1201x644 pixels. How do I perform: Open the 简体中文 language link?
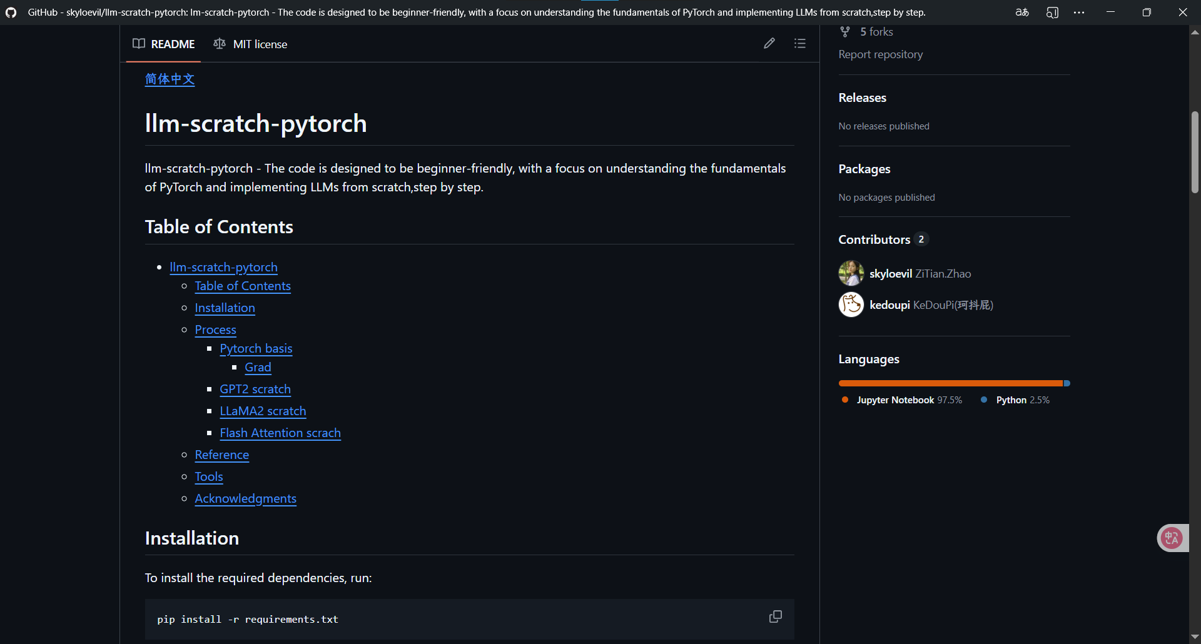pyautogui.click(x=170, y=79)
